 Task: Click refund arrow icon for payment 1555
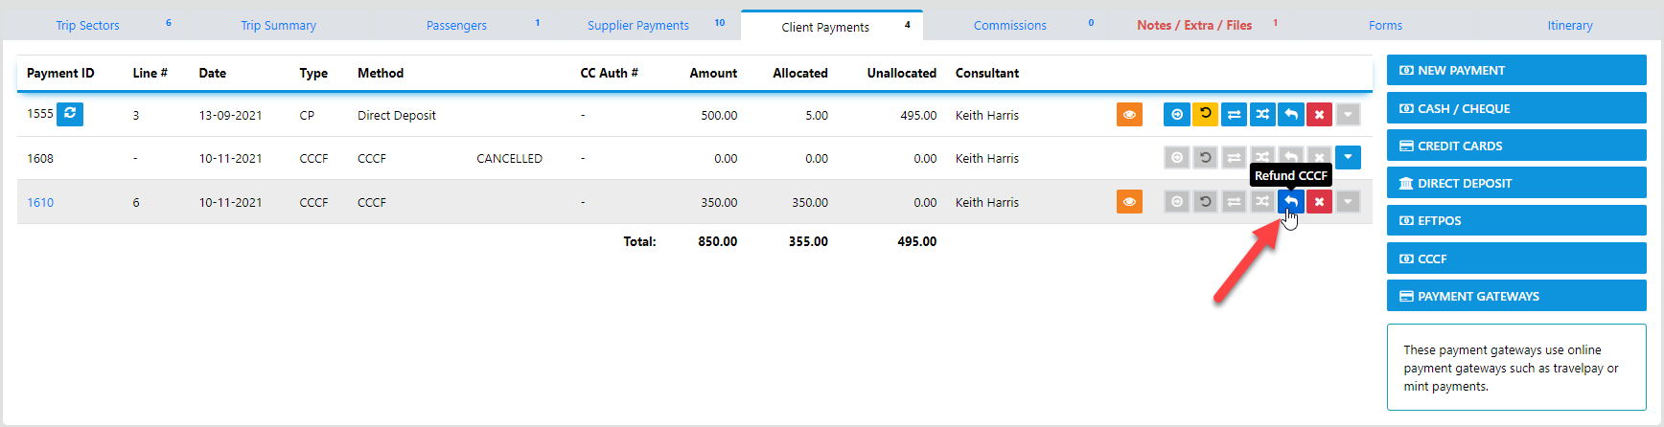(x=1291, y=114)
